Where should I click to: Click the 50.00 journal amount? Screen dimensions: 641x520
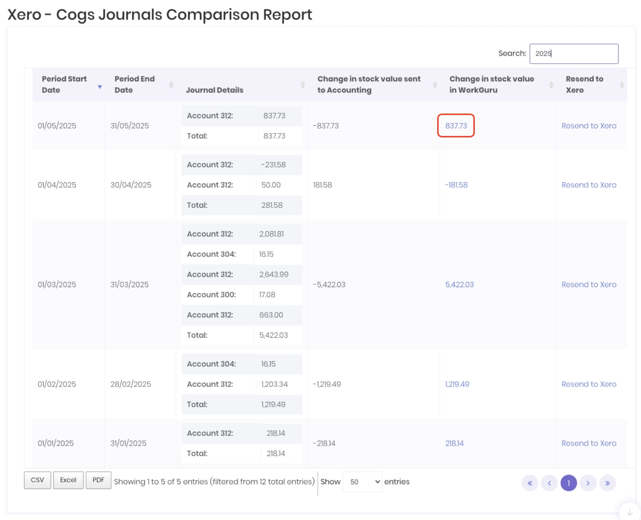coord(271,185)
